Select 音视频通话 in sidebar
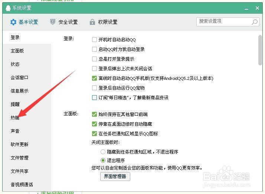 22,184
